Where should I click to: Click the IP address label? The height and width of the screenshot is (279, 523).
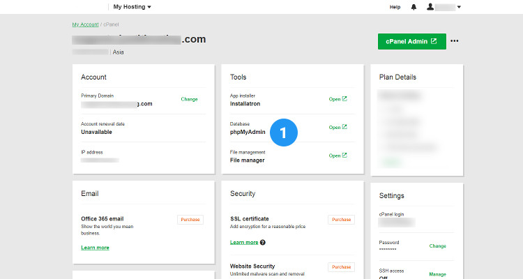(x=92, y=152)
